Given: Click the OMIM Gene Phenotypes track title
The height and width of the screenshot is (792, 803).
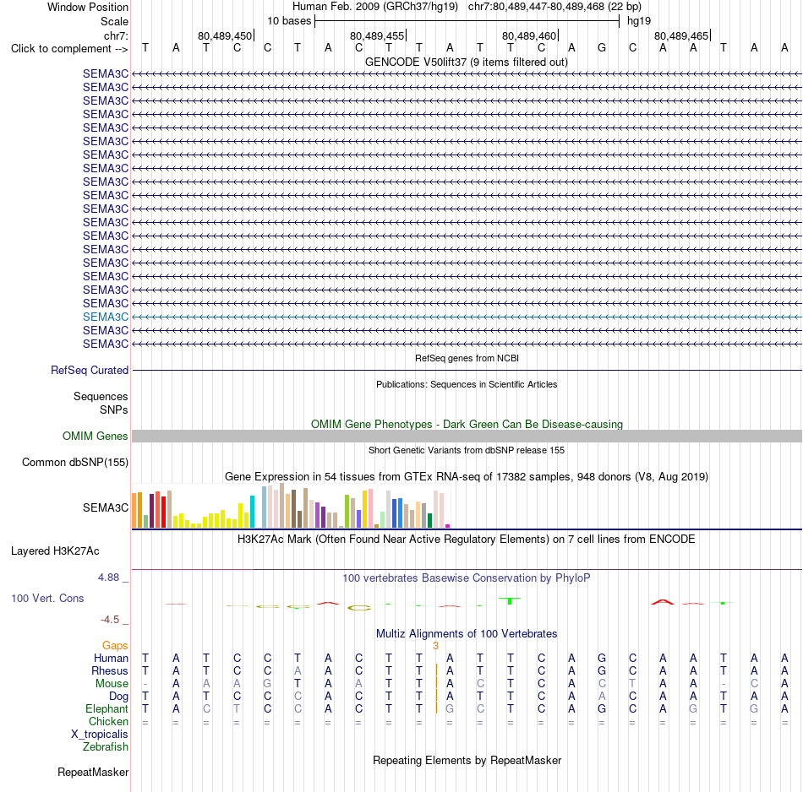Looking at the screenshot, I should (467, 425).
